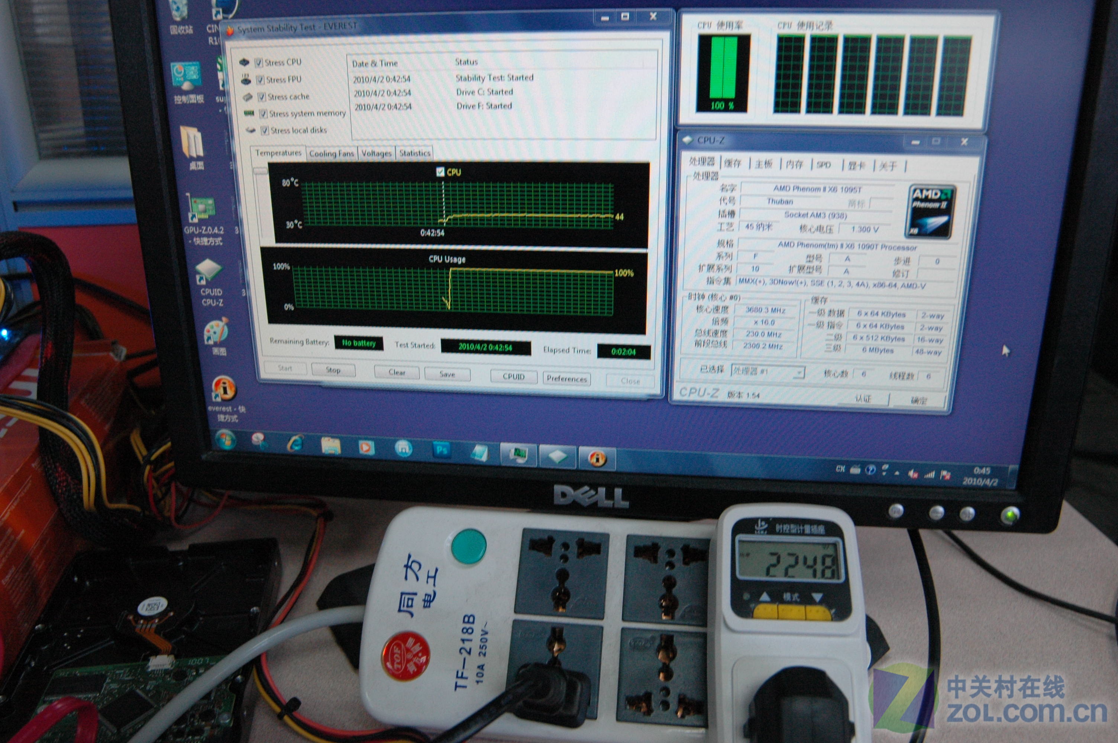Viewport: 1118px width, 743px height.
Task: Click the CPUID button in EVEREST
Action: [514, 377]
